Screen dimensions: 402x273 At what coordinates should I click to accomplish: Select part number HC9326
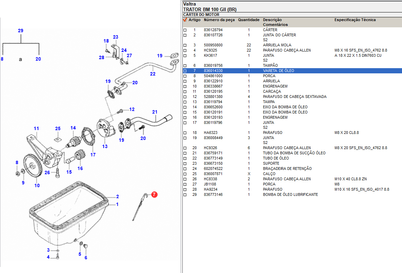click(211, 148)
